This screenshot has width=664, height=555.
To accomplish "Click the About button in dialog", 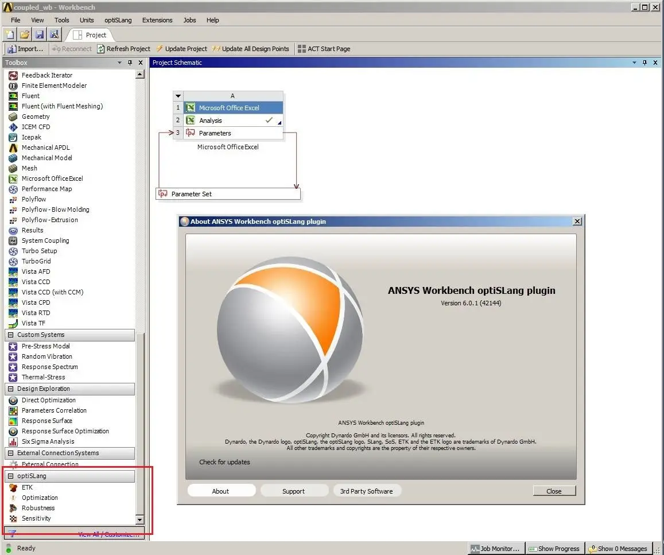I will coord(221,491).
